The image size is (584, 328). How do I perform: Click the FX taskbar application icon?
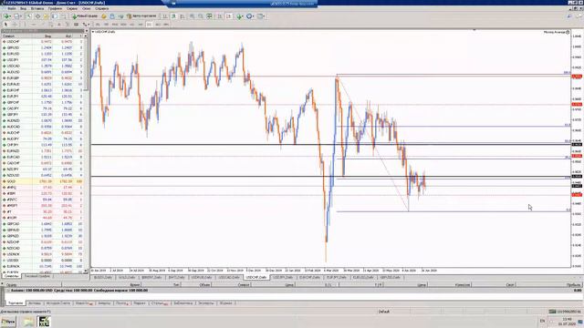point(44,322)
